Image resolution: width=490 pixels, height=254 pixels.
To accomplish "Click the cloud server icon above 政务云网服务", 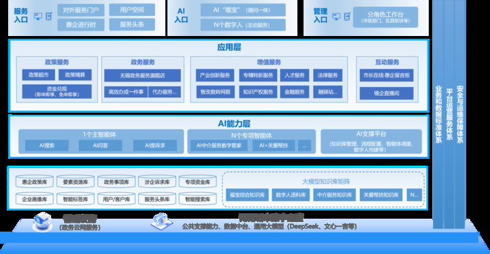I will [42, 223].
